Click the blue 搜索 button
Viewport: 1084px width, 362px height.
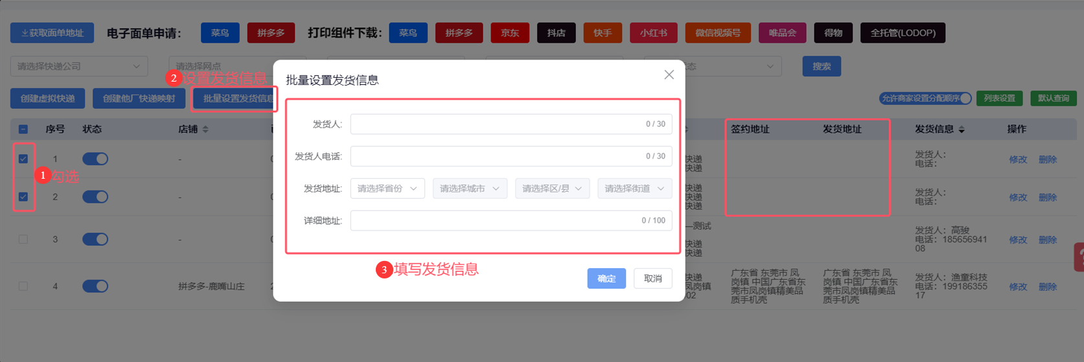pyautogui.click(x=822, y=66)
